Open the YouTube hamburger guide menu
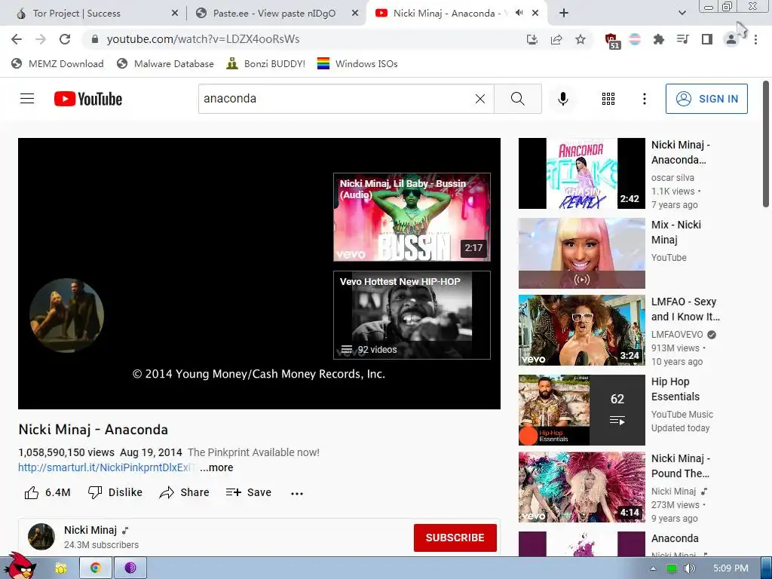772x579 pixels. tap(27, 99)
